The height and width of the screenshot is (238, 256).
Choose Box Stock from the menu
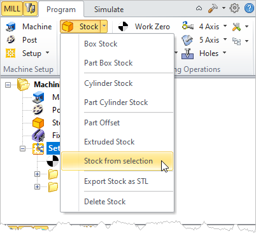point(117,44)
